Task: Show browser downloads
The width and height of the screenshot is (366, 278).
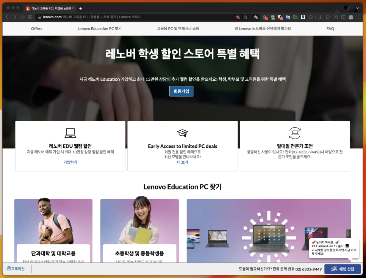Action: pyautogui.click(x=320, y=17)
